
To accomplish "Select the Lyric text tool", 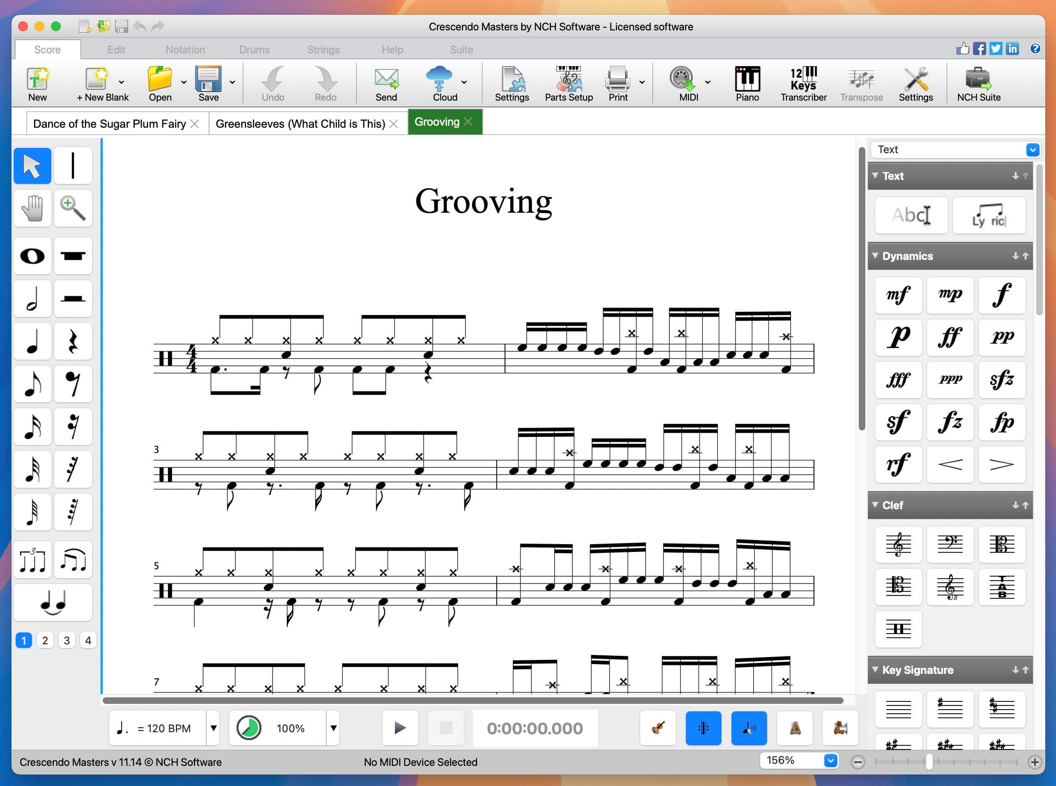I will click(x=988, y=216).
